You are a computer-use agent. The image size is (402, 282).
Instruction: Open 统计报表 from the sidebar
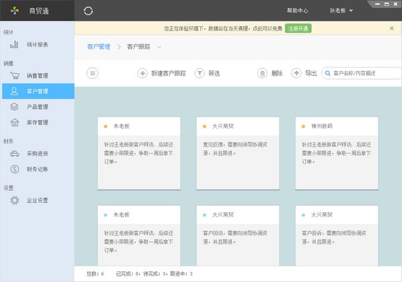(37, 45)
